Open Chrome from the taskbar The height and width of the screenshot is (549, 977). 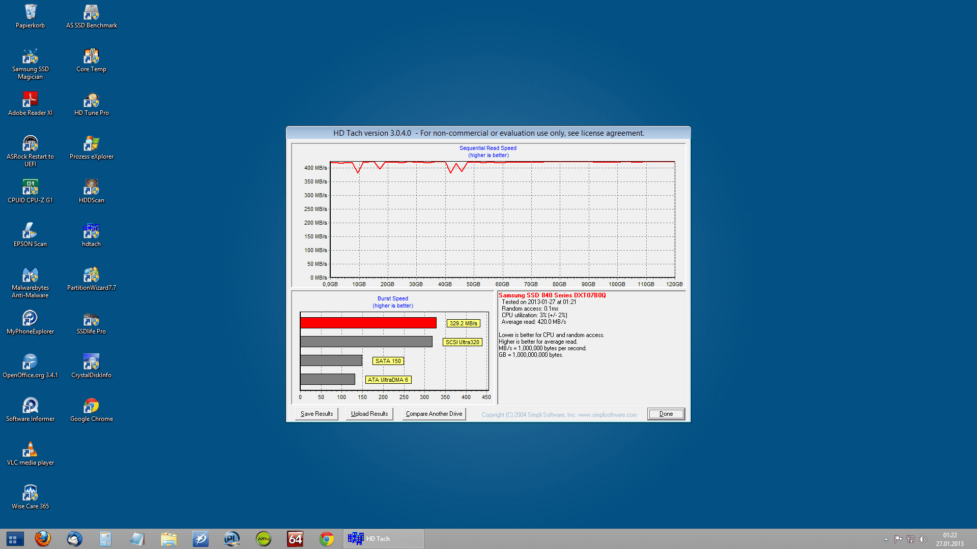(327, 539)
